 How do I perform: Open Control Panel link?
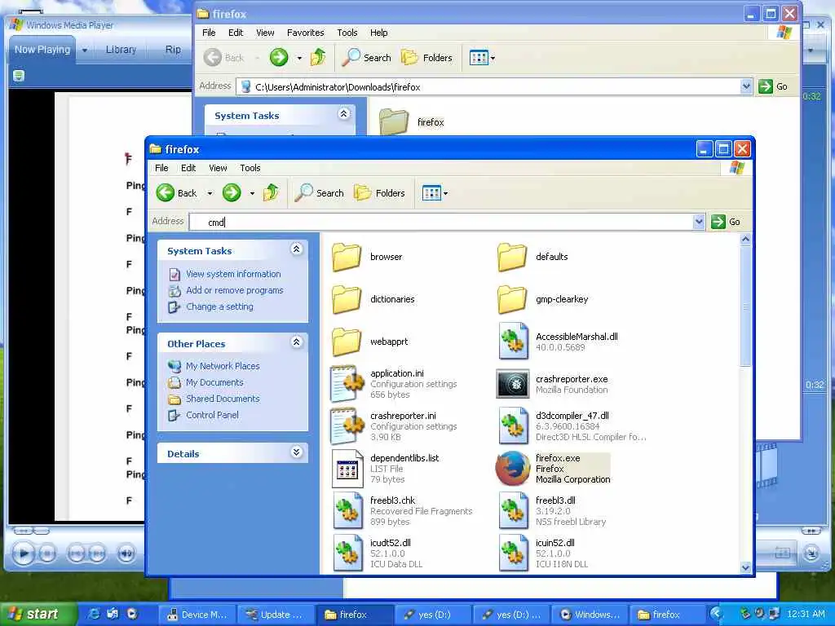212,415
